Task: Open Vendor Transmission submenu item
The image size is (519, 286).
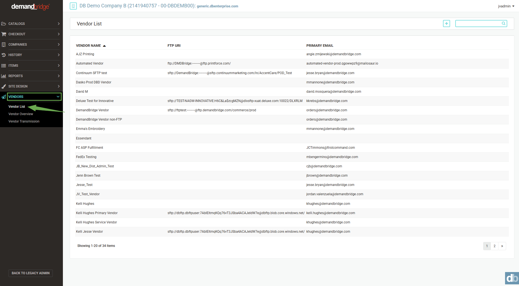Action: click(x=24, y=121)
